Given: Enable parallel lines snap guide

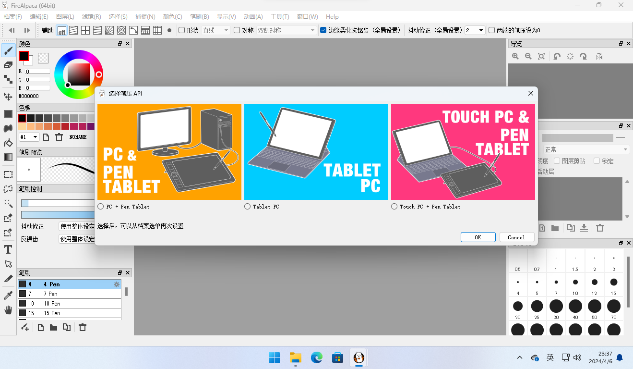Looking at the screenshot, I should point(73,30).
